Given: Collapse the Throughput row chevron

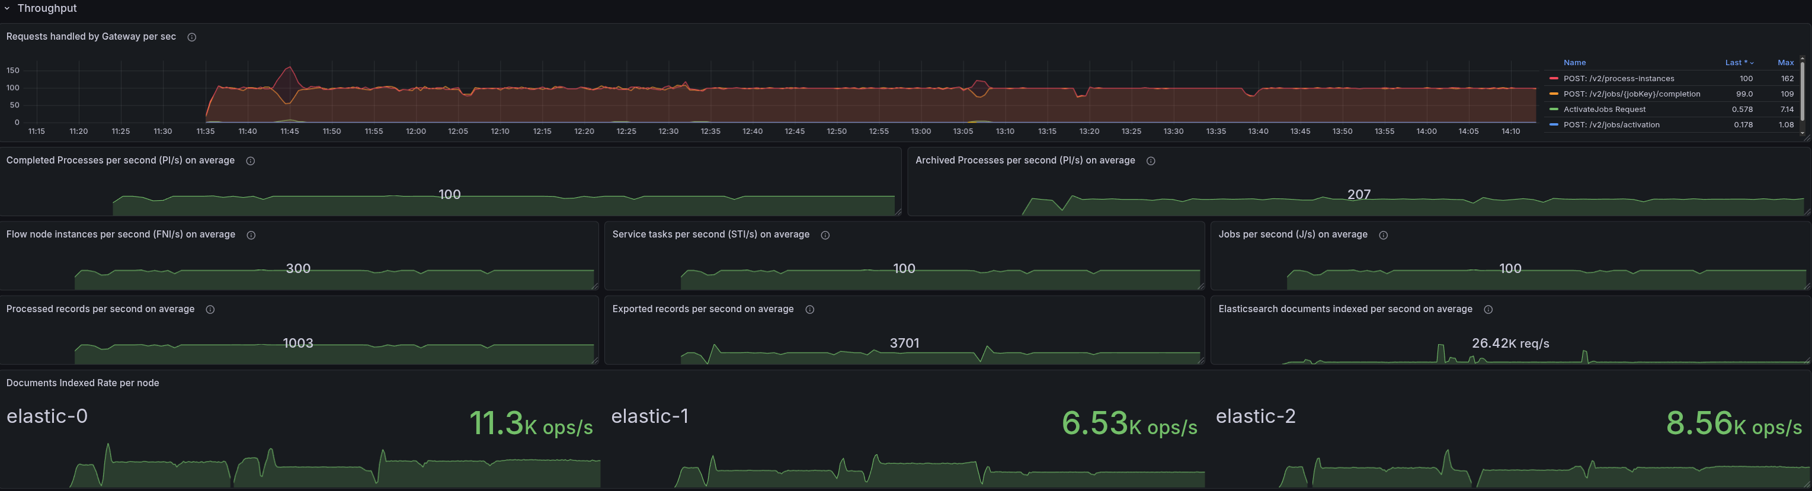Looking at the screenshot, I should tap(7, 8).
